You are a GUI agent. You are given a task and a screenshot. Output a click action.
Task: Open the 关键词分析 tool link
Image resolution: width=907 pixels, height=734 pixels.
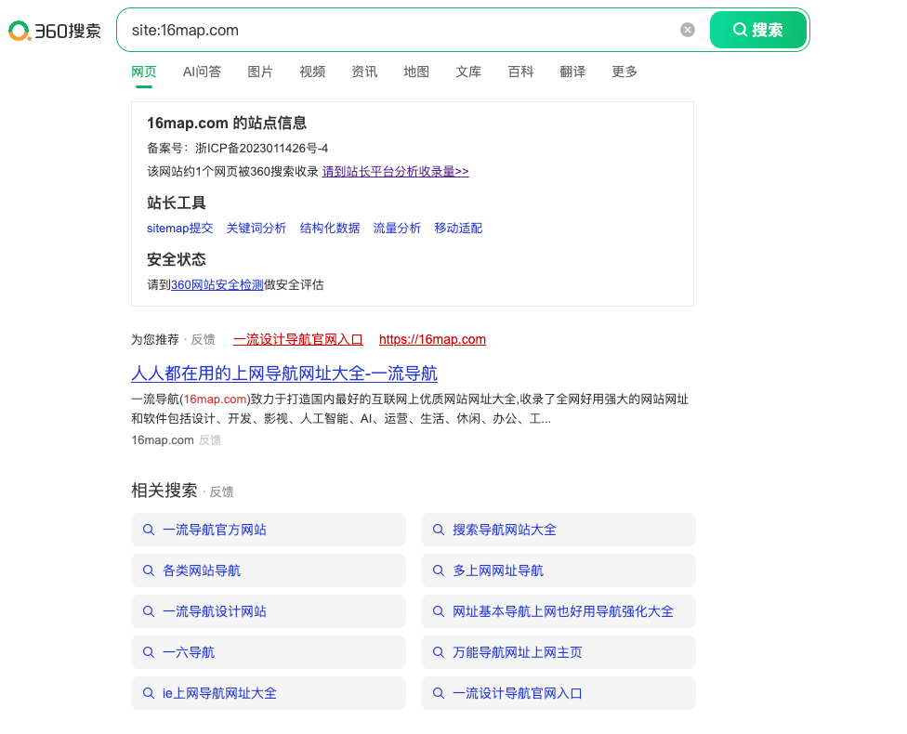point(256,229)
